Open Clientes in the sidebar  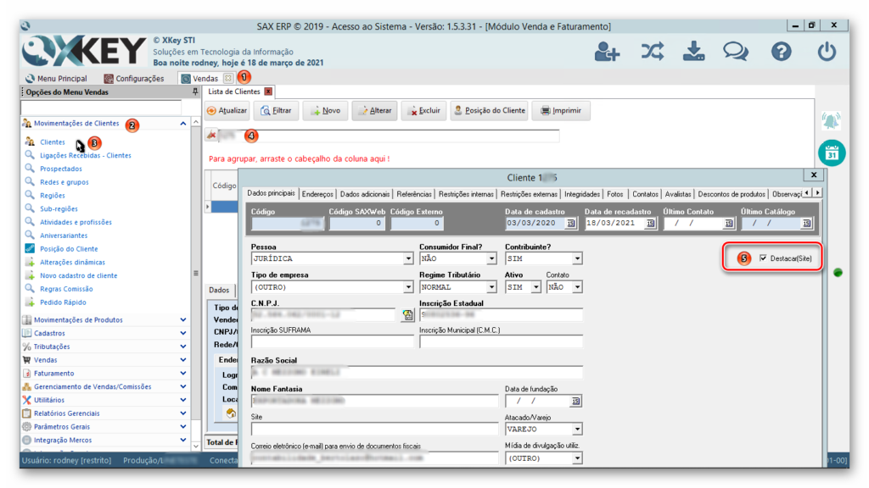click(52, 142)
